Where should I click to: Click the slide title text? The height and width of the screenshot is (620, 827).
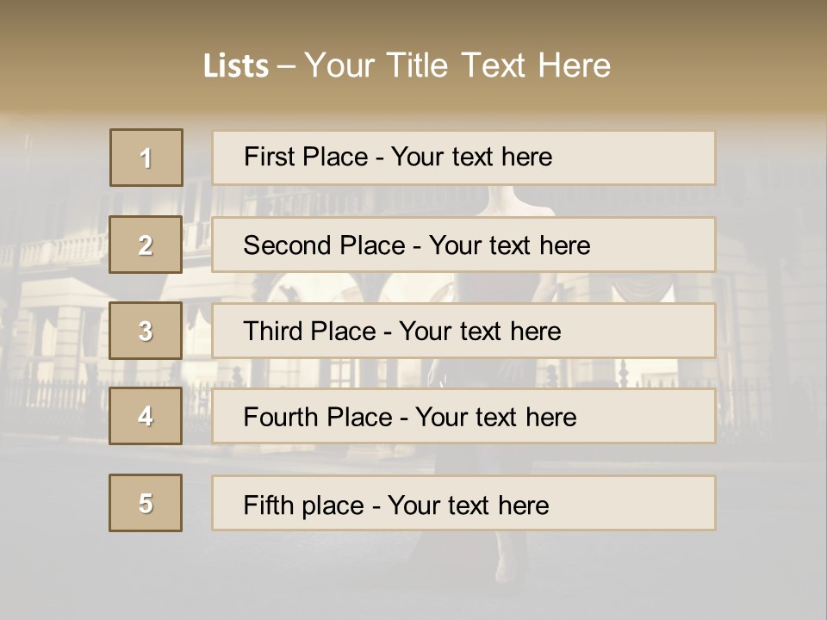(407, 65)
